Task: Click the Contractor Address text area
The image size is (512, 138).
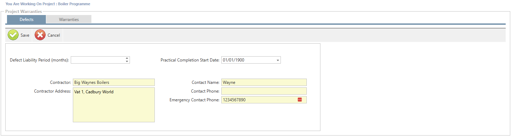Action: tap(114, 105)
